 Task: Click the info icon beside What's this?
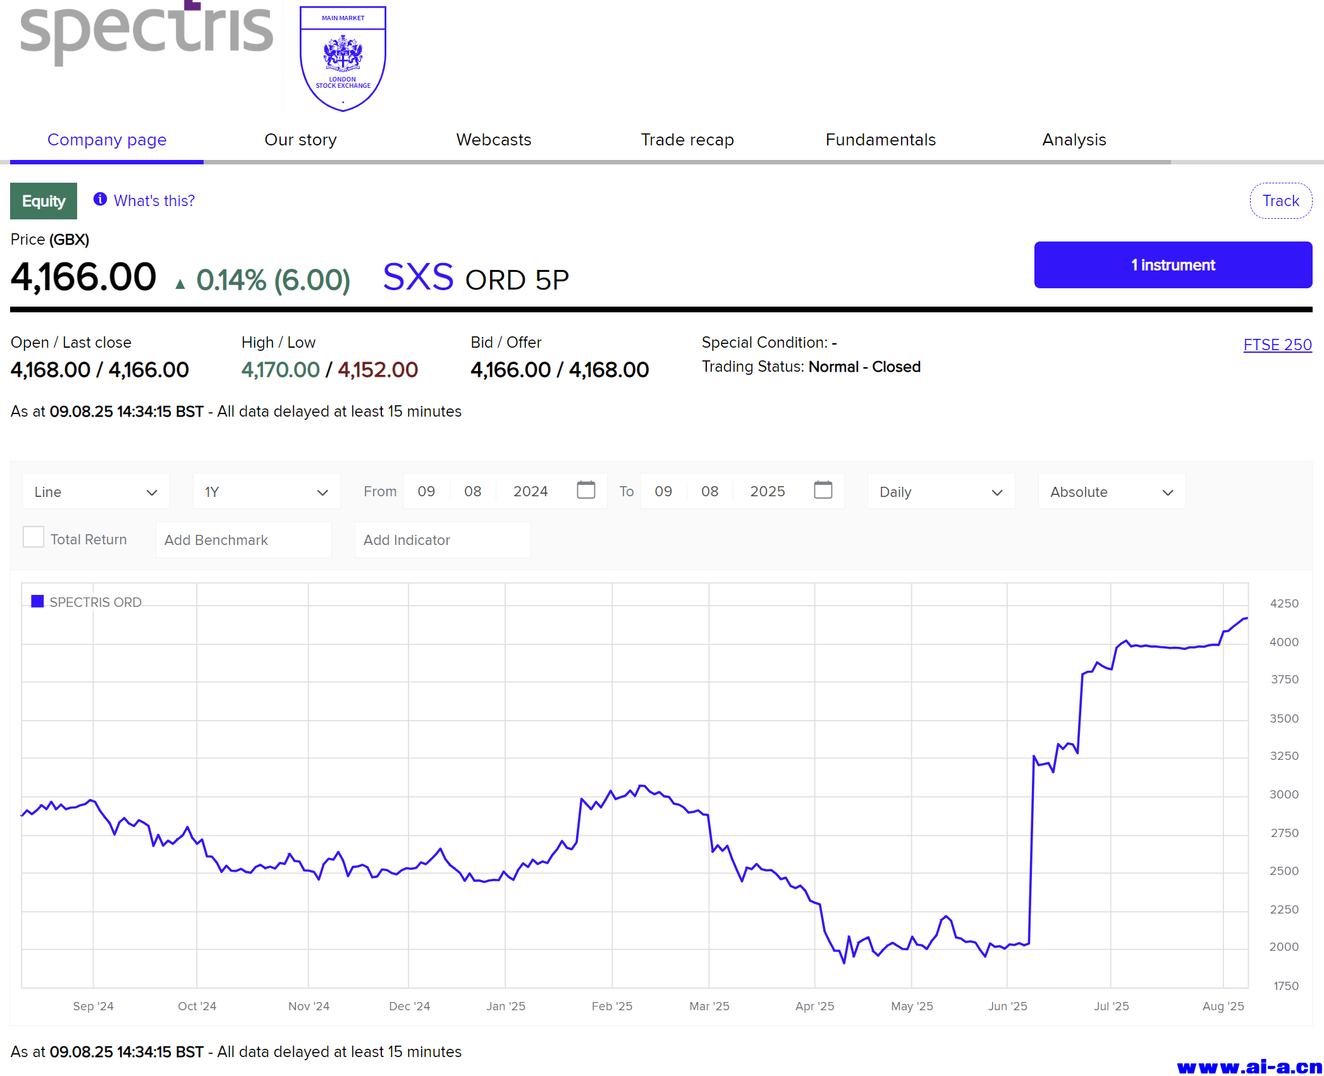100,200
